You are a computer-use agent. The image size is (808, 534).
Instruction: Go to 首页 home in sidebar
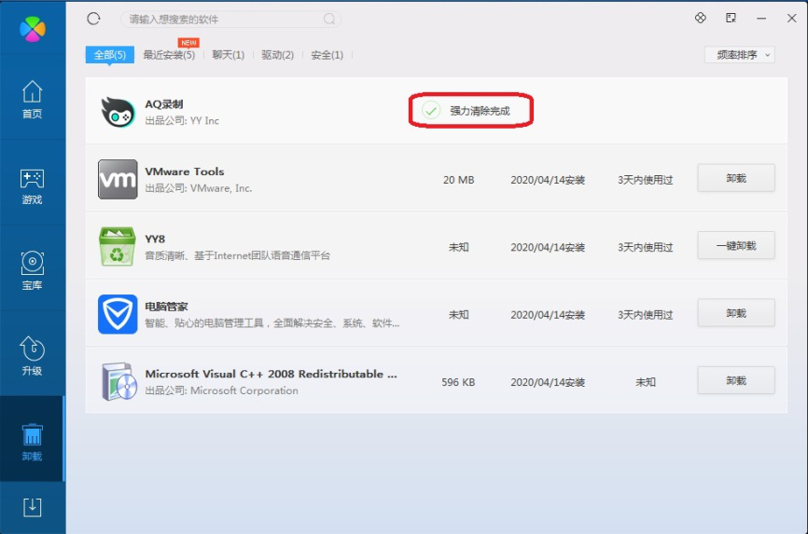click(32, 100)
